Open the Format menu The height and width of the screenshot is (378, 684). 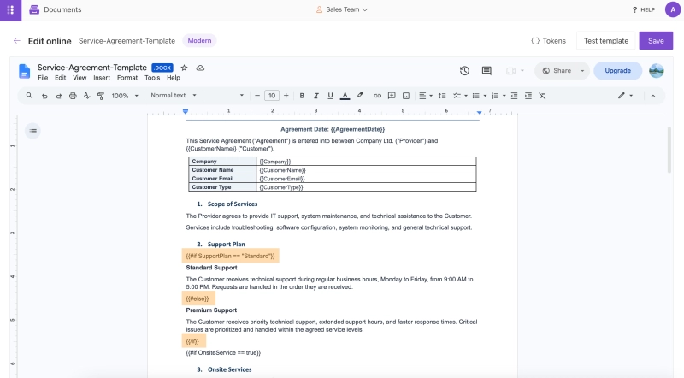(127, 78)
